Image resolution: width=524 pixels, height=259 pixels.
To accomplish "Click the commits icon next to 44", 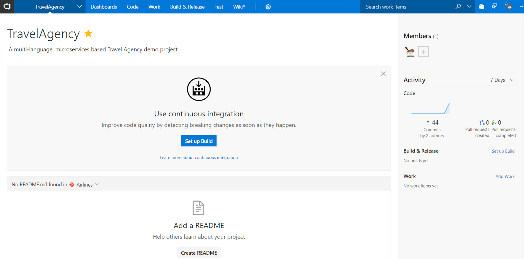I will pyautogui.click(x=428, y=122).
